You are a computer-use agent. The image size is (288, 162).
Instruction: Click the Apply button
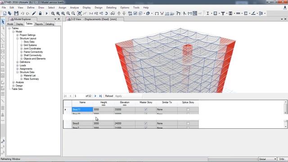click(x=118, y=96)
